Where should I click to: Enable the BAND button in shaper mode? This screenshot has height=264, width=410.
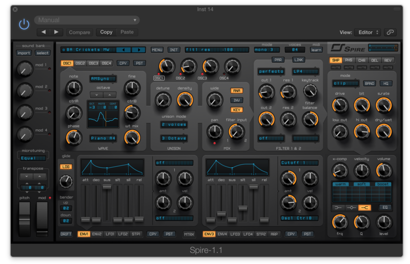(x=369, y=83)
